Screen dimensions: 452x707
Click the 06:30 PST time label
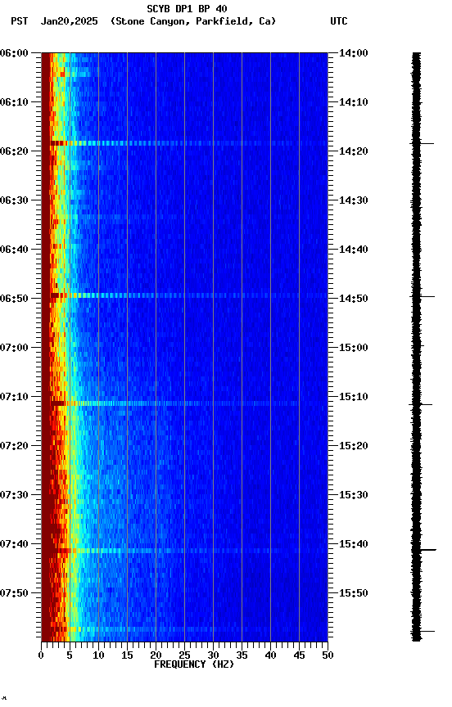pyautogui.click(x=14, y=200)
